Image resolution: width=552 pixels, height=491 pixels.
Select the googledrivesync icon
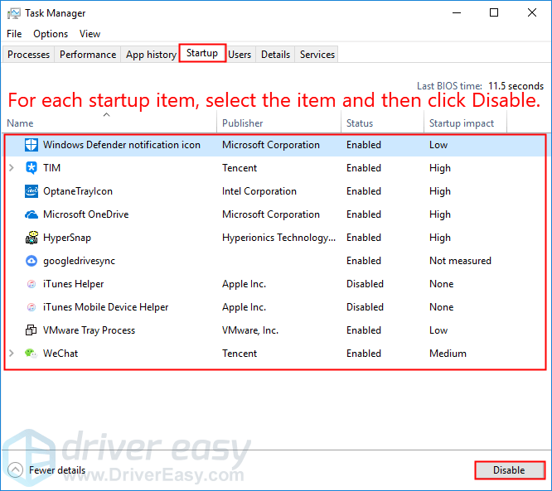pos(31,261)
